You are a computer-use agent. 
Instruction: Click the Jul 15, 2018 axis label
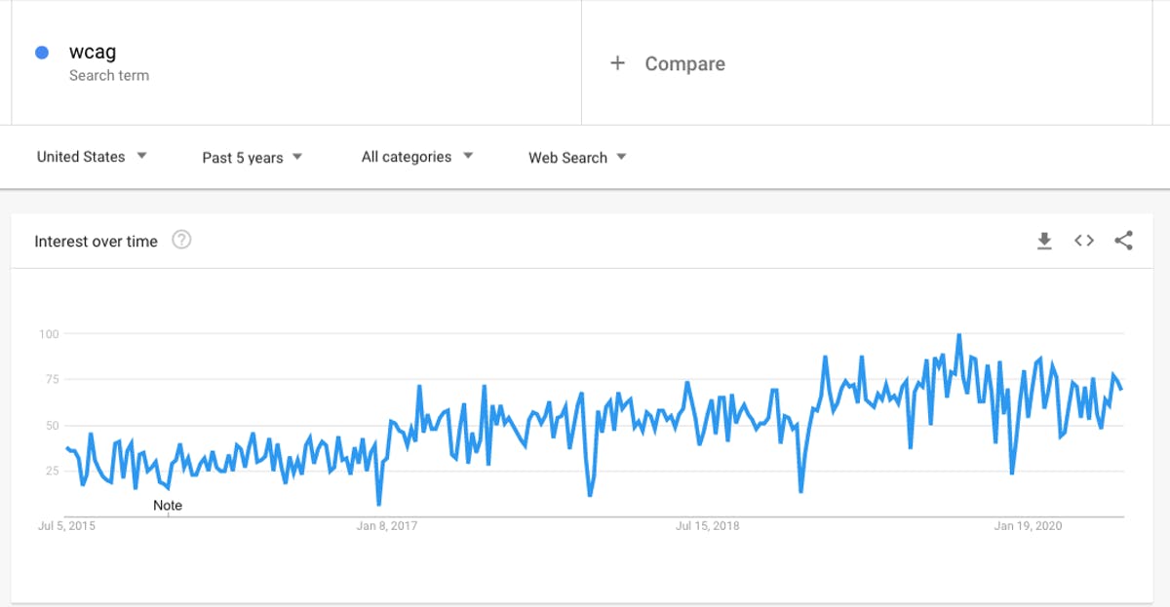[x=707, y=526]
